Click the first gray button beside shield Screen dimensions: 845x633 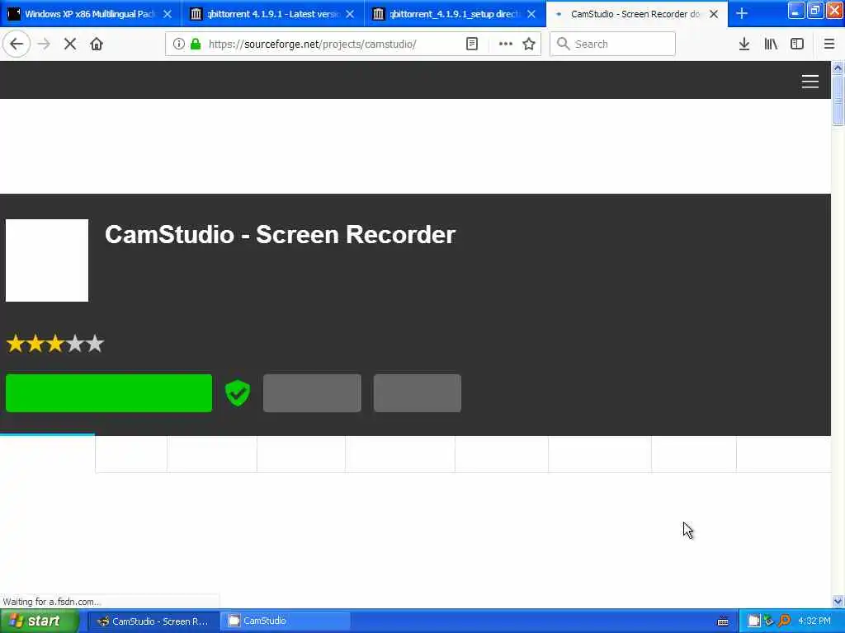tap(312, 393)
